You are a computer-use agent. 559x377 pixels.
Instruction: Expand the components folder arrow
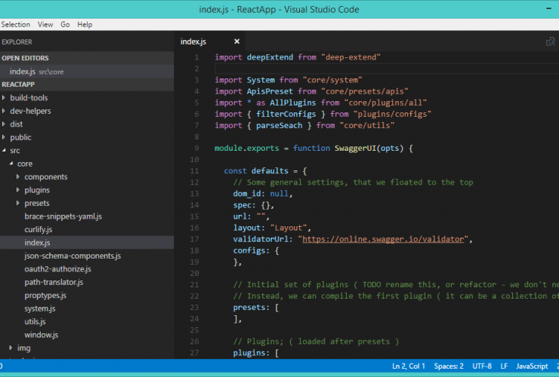tap(18, 176)
